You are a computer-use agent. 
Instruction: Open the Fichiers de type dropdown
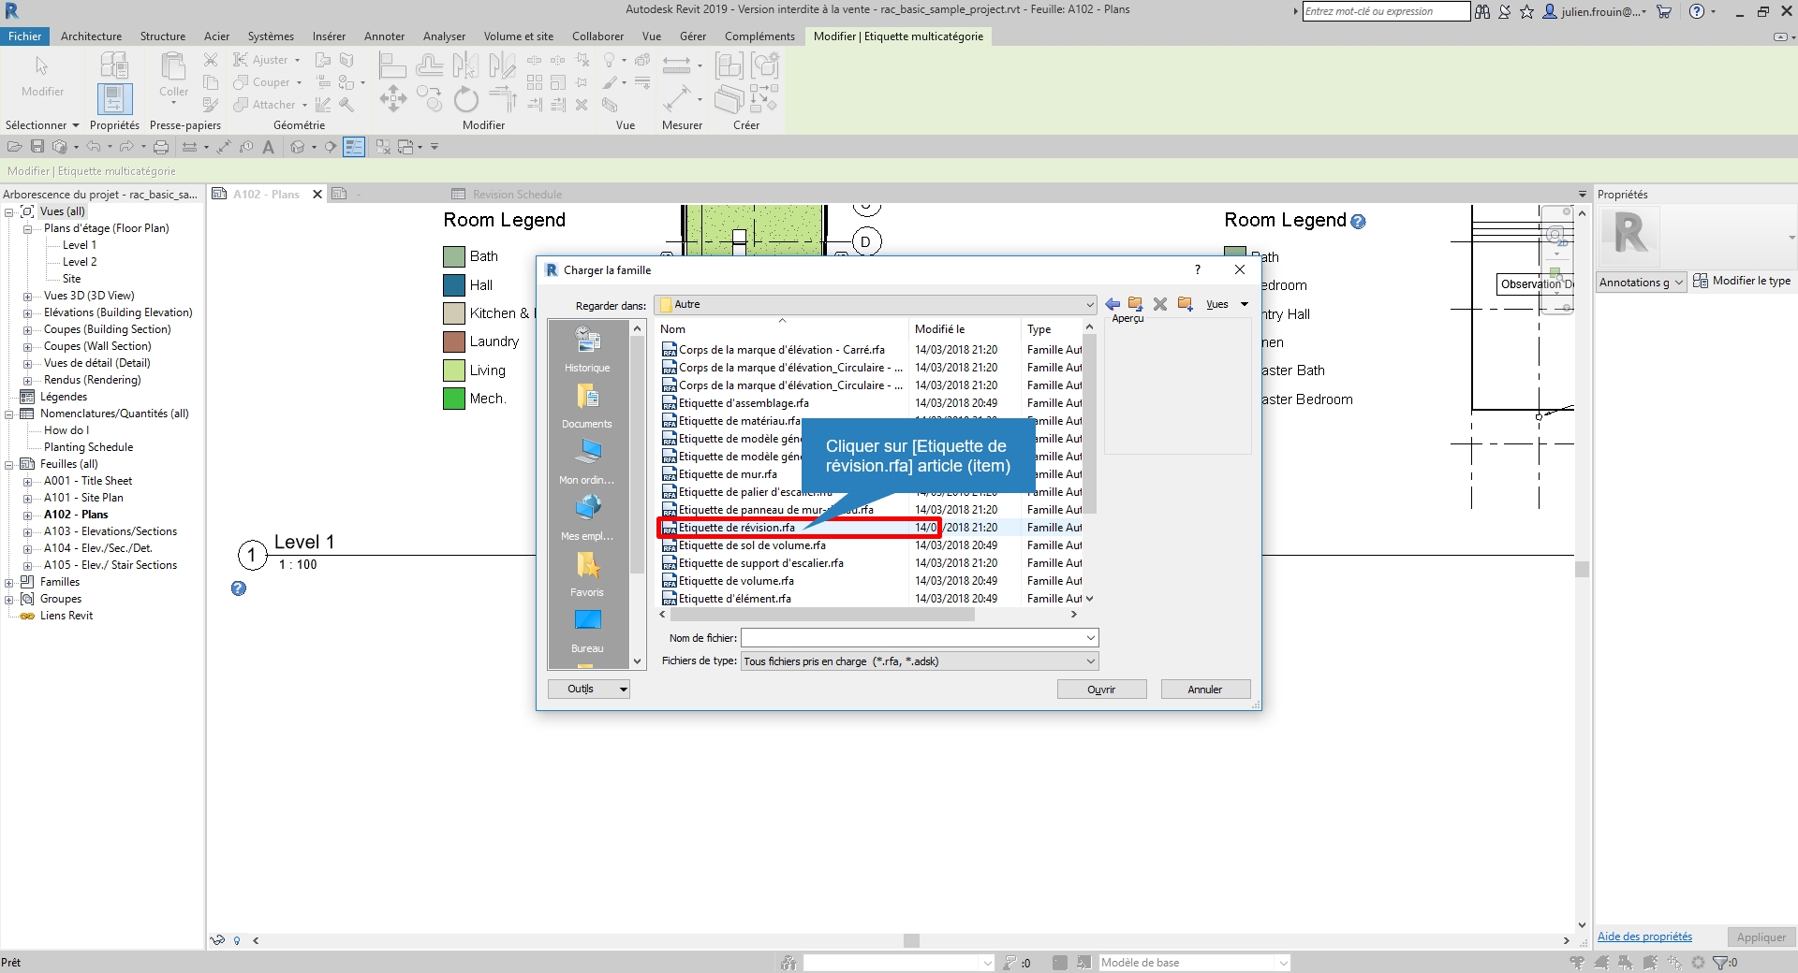[1090, 661]
